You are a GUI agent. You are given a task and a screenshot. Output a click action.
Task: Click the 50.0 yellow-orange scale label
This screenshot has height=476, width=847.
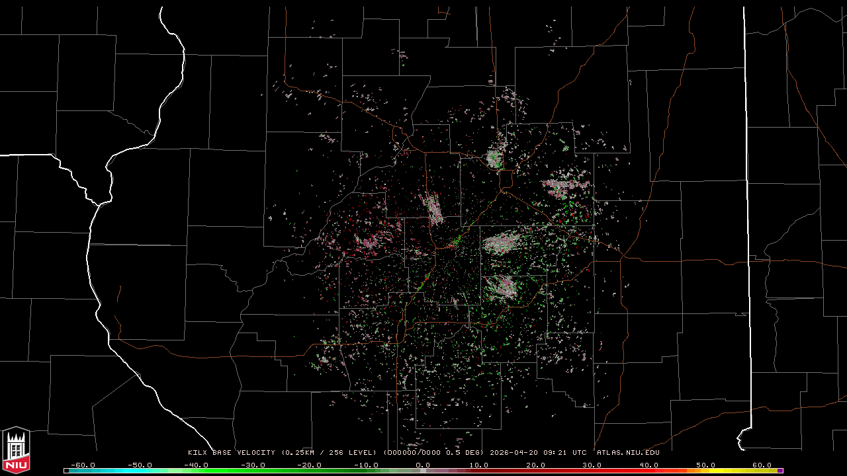[x=705, y=465]
